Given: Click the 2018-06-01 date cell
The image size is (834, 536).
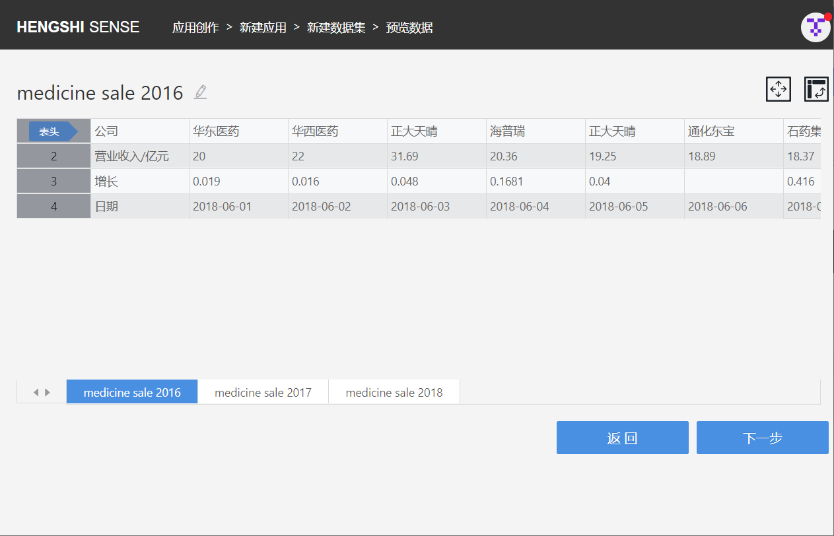Looking at the screenshot, I should coord(238,207).
